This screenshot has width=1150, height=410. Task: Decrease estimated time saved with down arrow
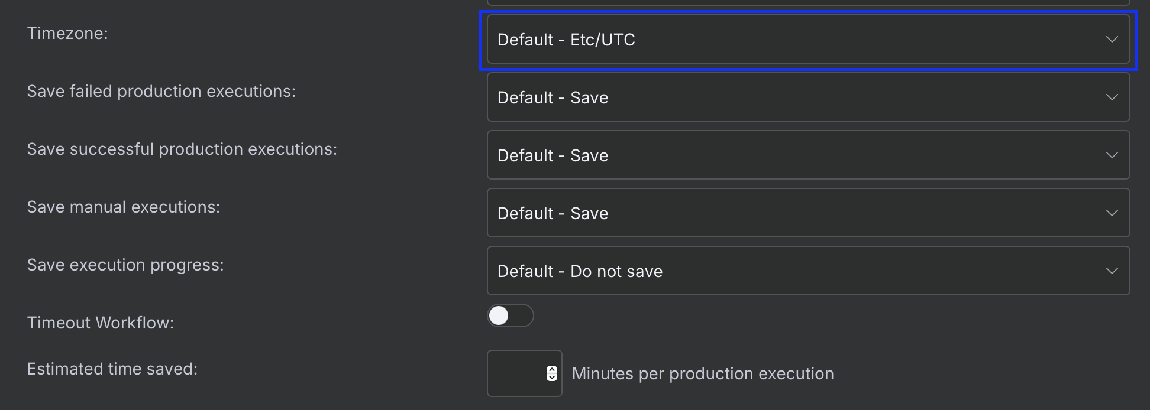click(x=552, y=377)
